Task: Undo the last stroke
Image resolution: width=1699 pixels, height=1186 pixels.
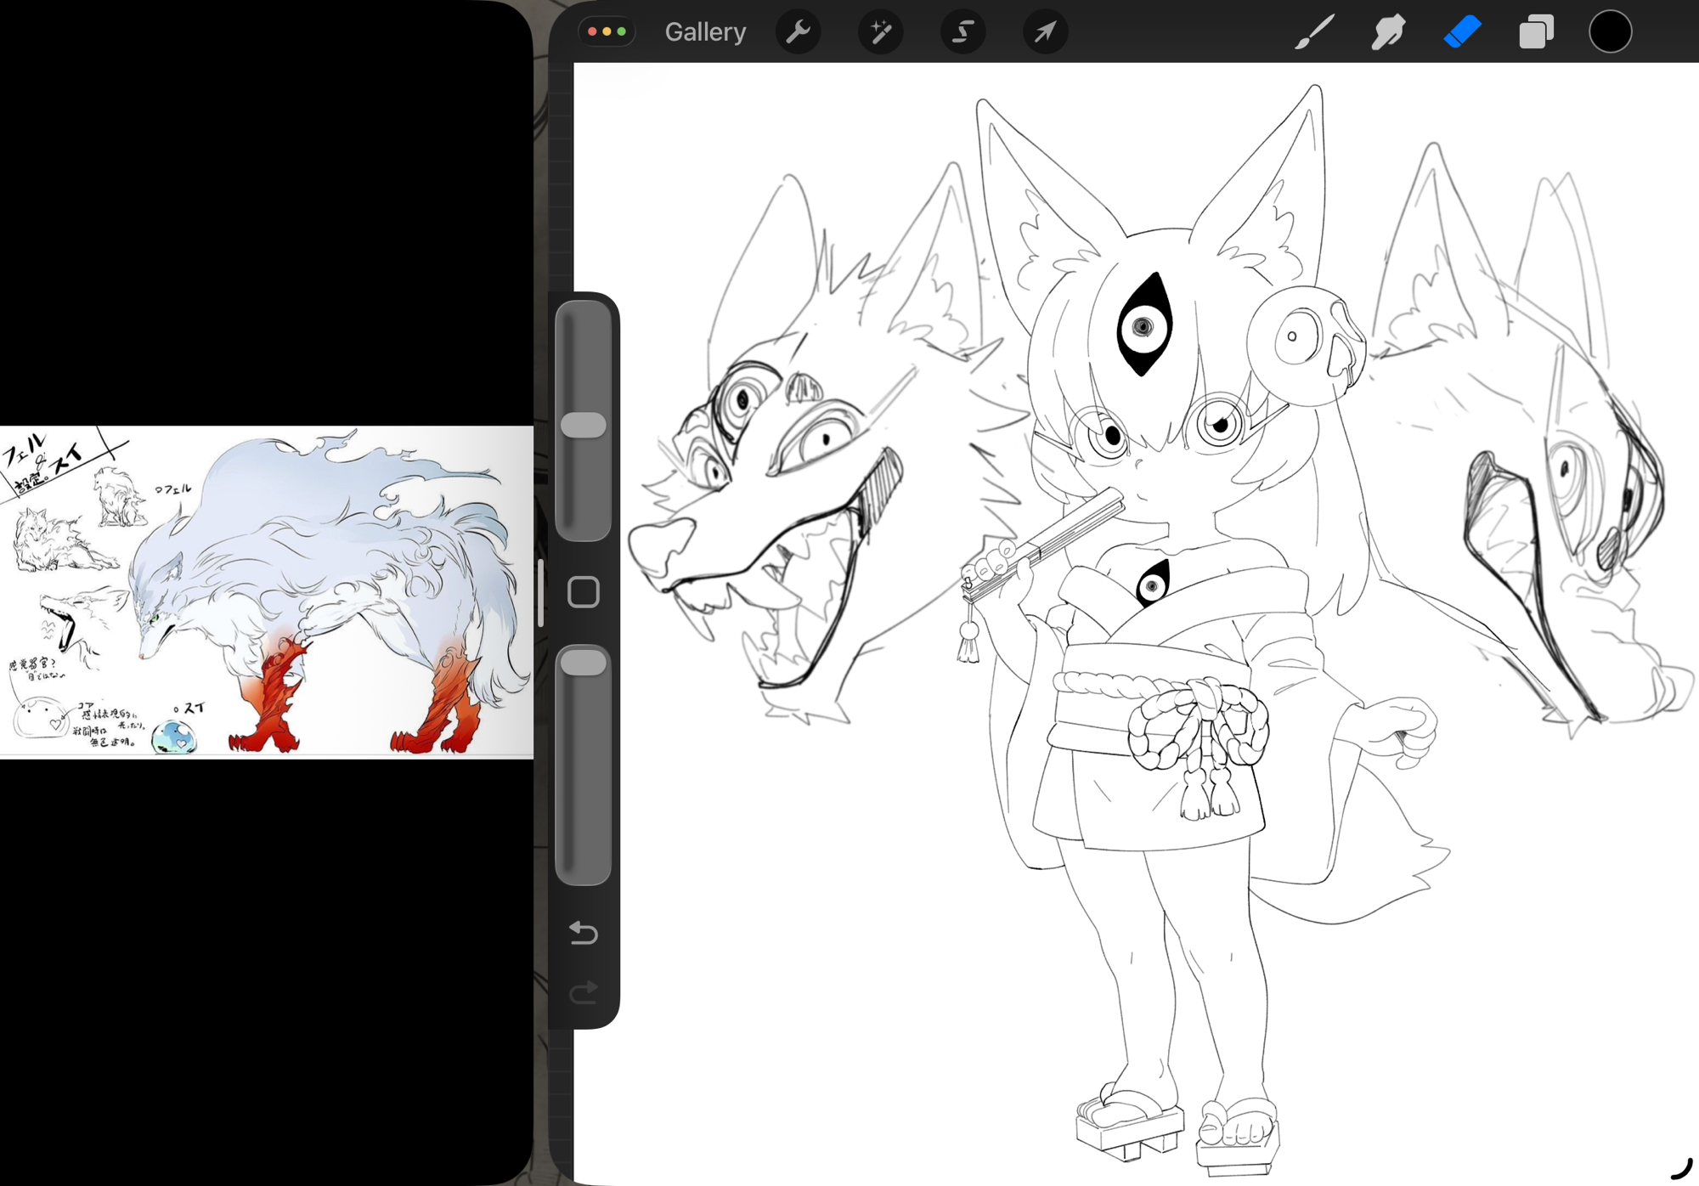Action: tap(584, 933)
